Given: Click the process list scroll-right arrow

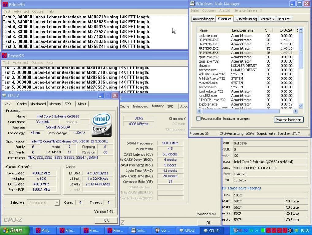Looking at the screenshot, I should pos(295,111).
